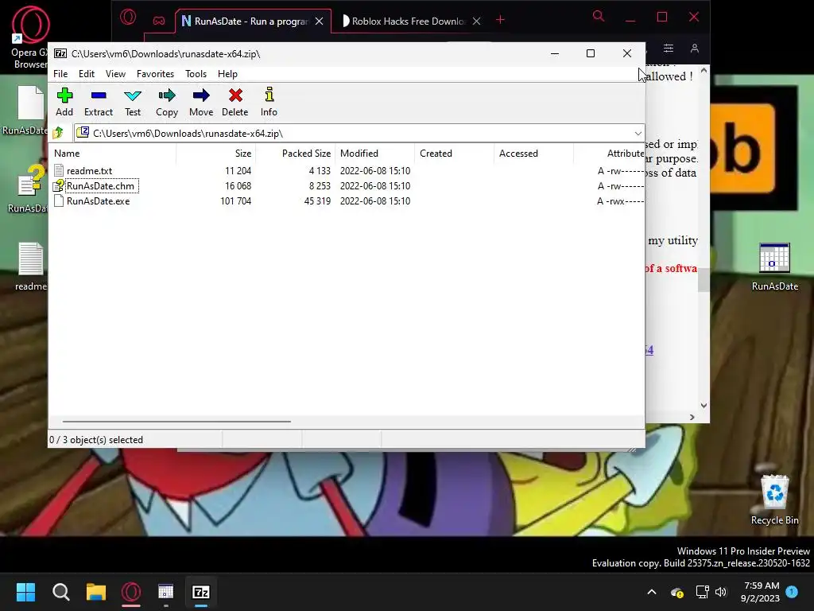Sort by the Modified column header
Screen dimensions: 814x611
375,154
